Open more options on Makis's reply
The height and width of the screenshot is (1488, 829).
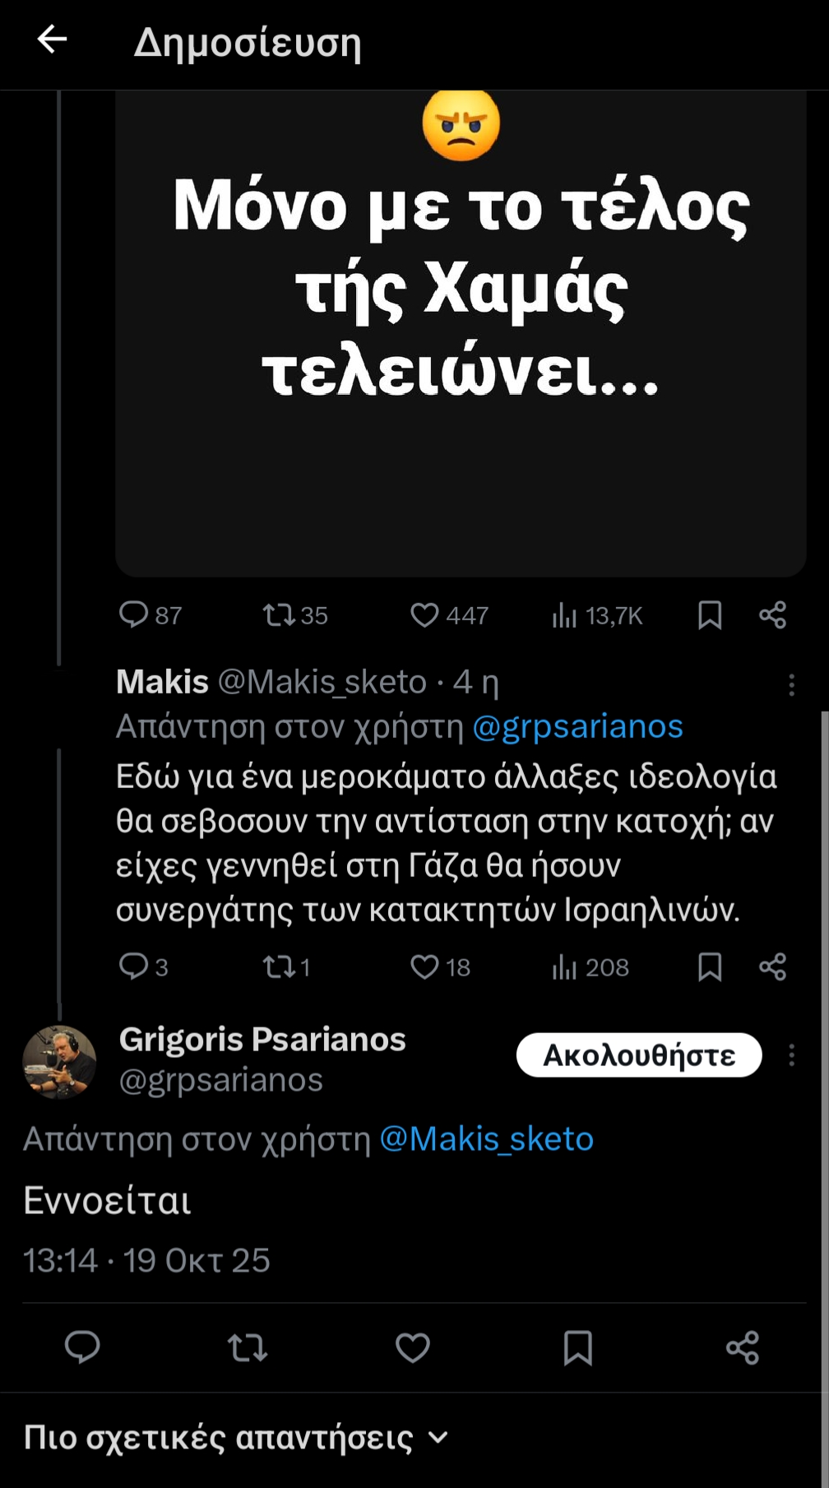click(791, 684)
